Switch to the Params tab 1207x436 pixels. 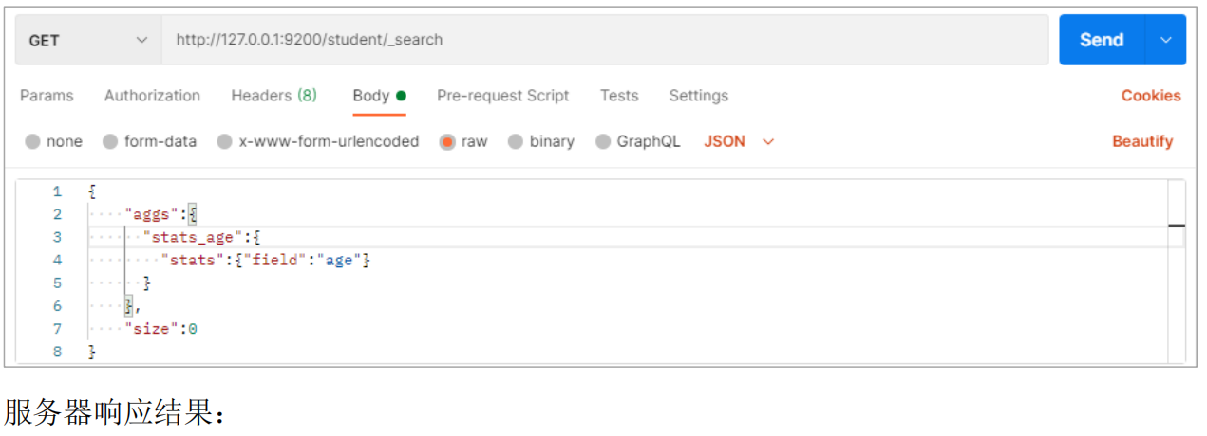pos(47,96)
